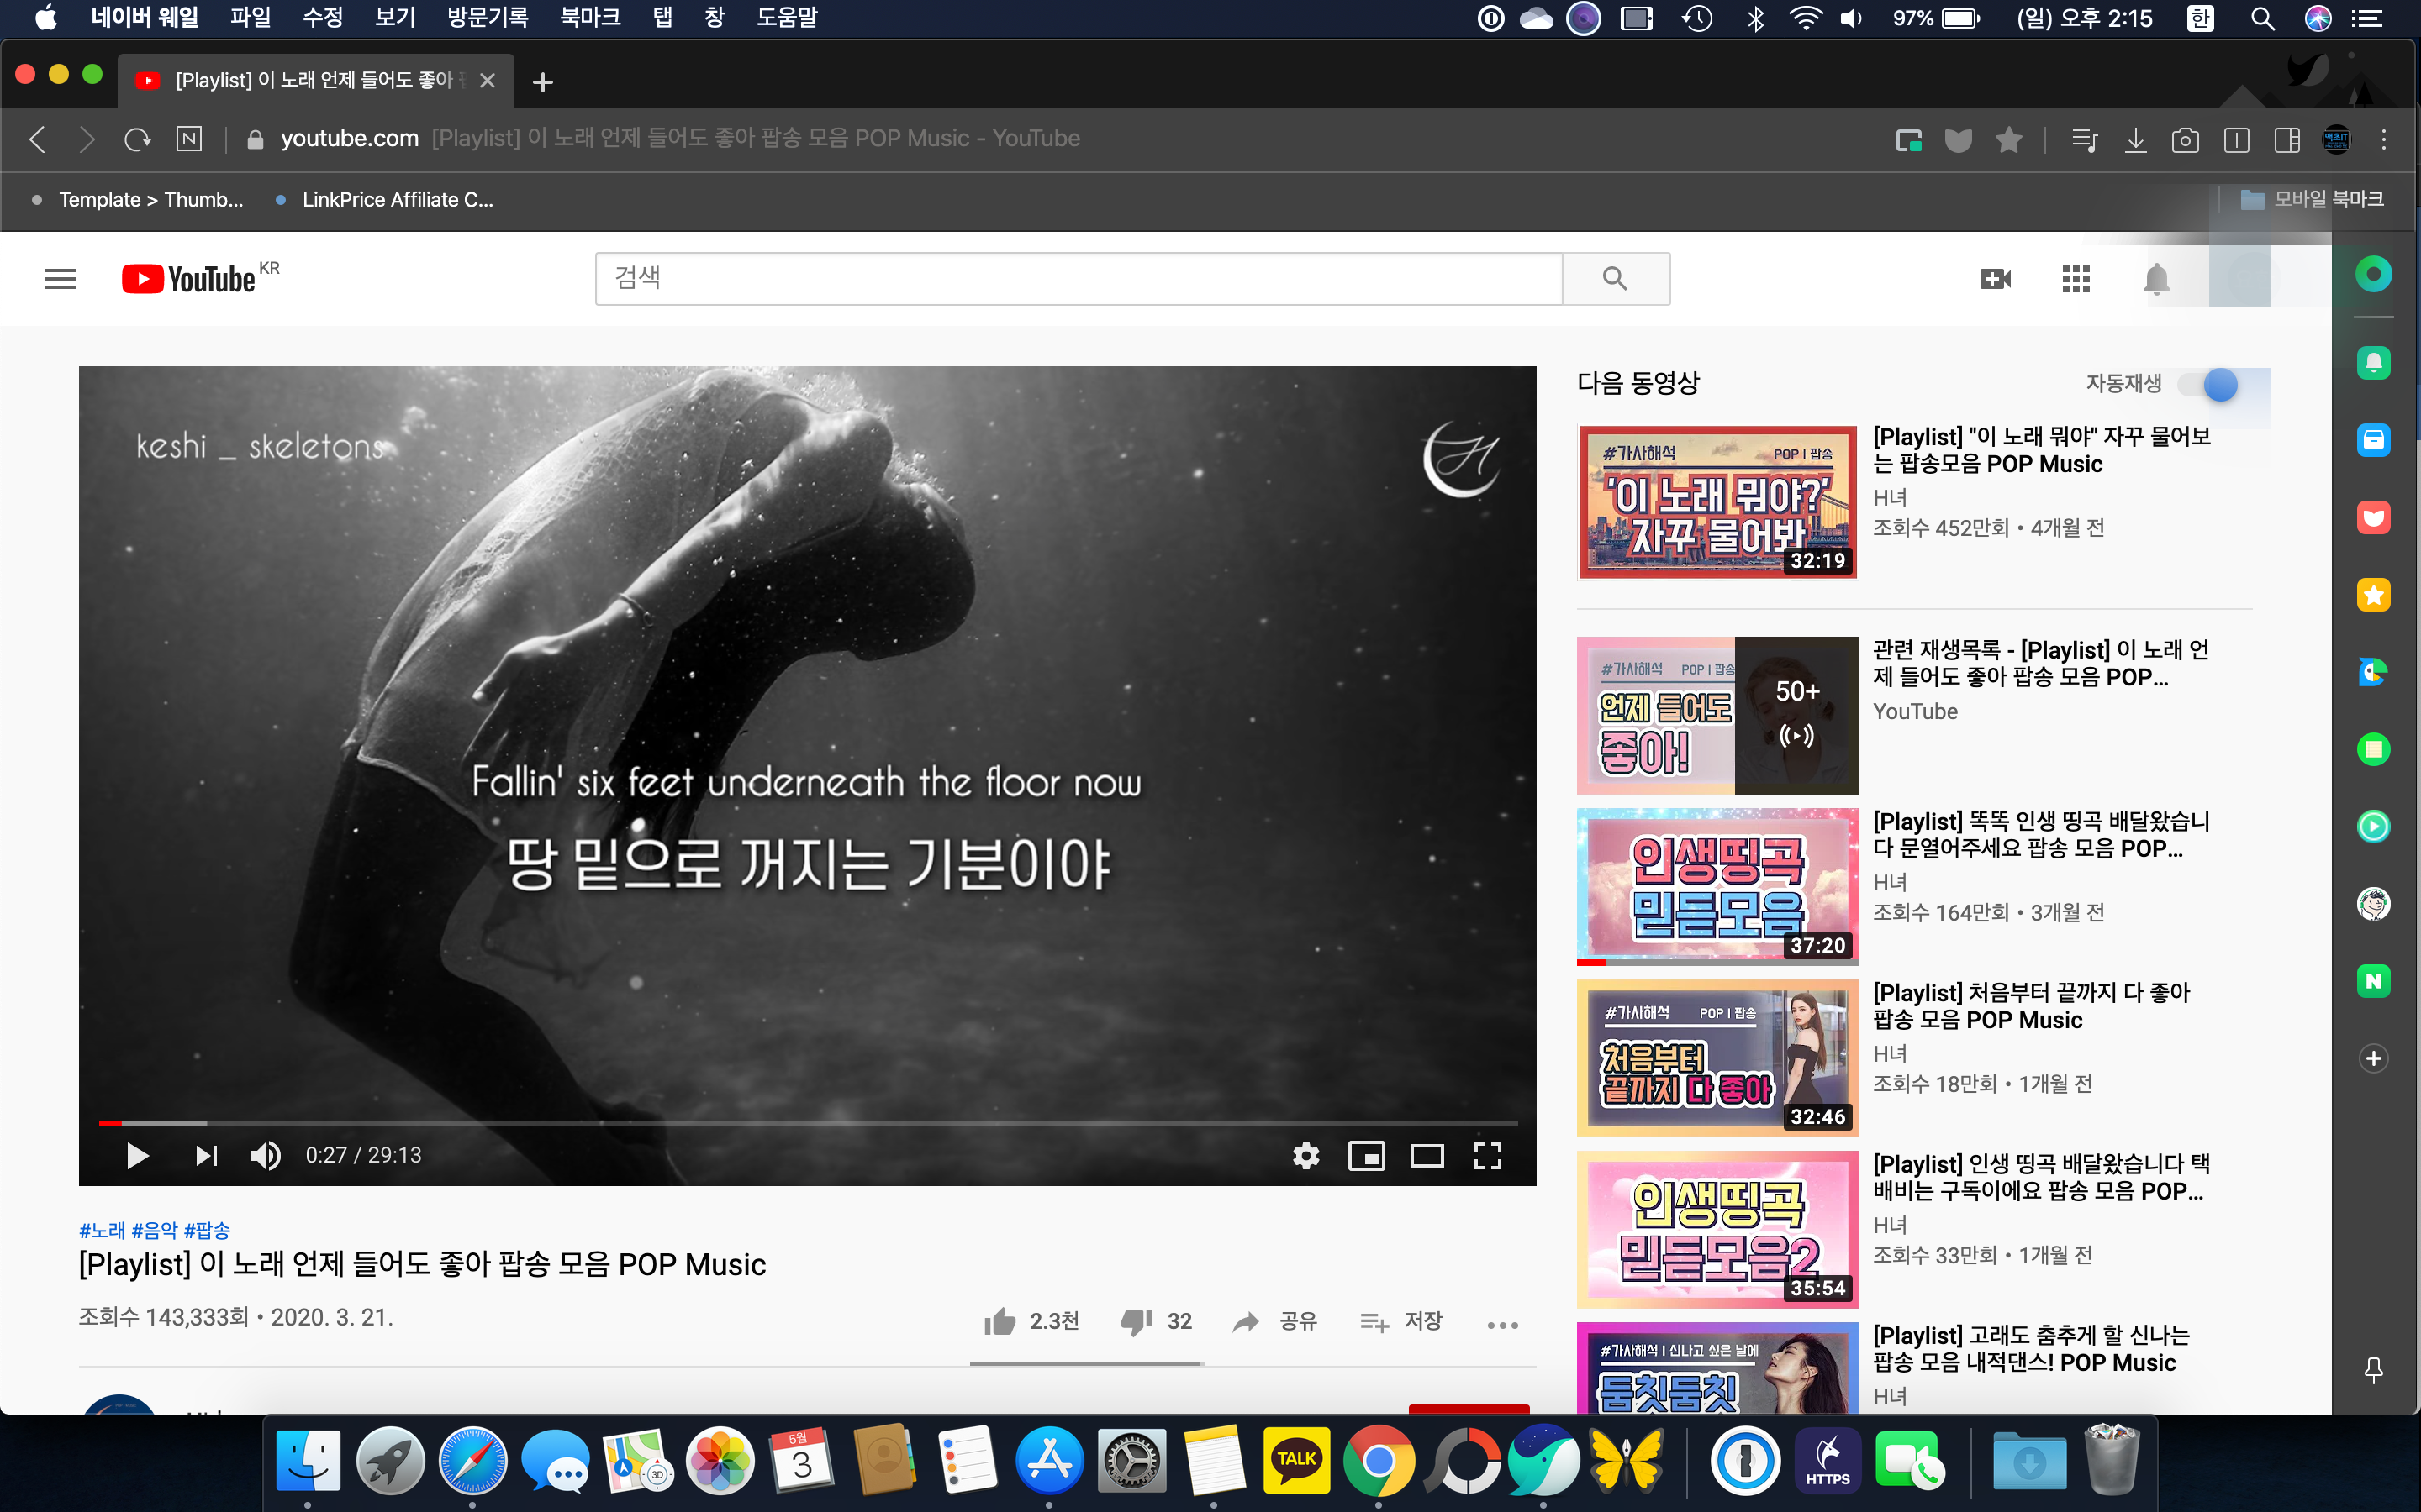The height and width of the screenshot is (1512, 2421).
Task: Click the #팝송 hashtag link
Action: [207, 1230]
